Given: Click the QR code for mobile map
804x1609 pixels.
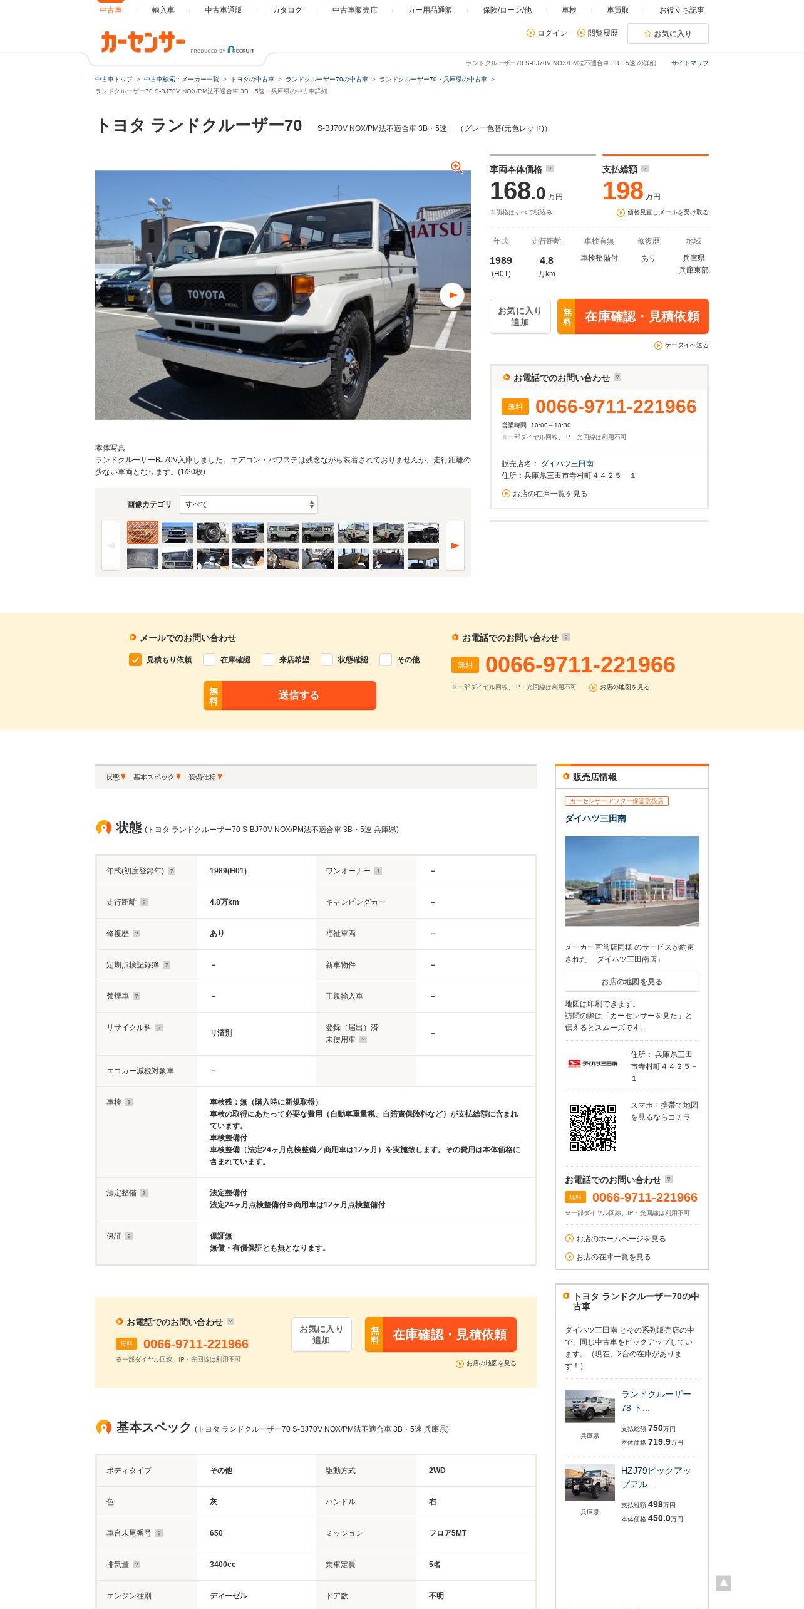Looking at the screenshot, I should point(593,1128).
